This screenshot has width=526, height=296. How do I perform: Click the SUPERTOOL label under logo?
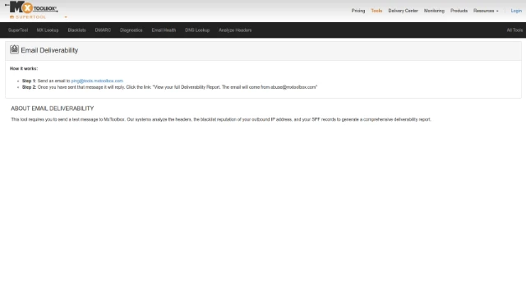[x=30, y=16]
